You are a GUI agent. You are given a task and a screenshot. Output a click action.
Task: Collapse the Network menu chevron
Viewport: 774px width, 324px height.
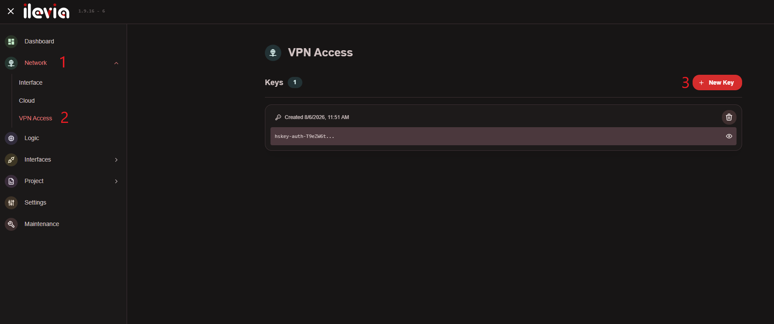pyautogui.click(x=116, y=63)
